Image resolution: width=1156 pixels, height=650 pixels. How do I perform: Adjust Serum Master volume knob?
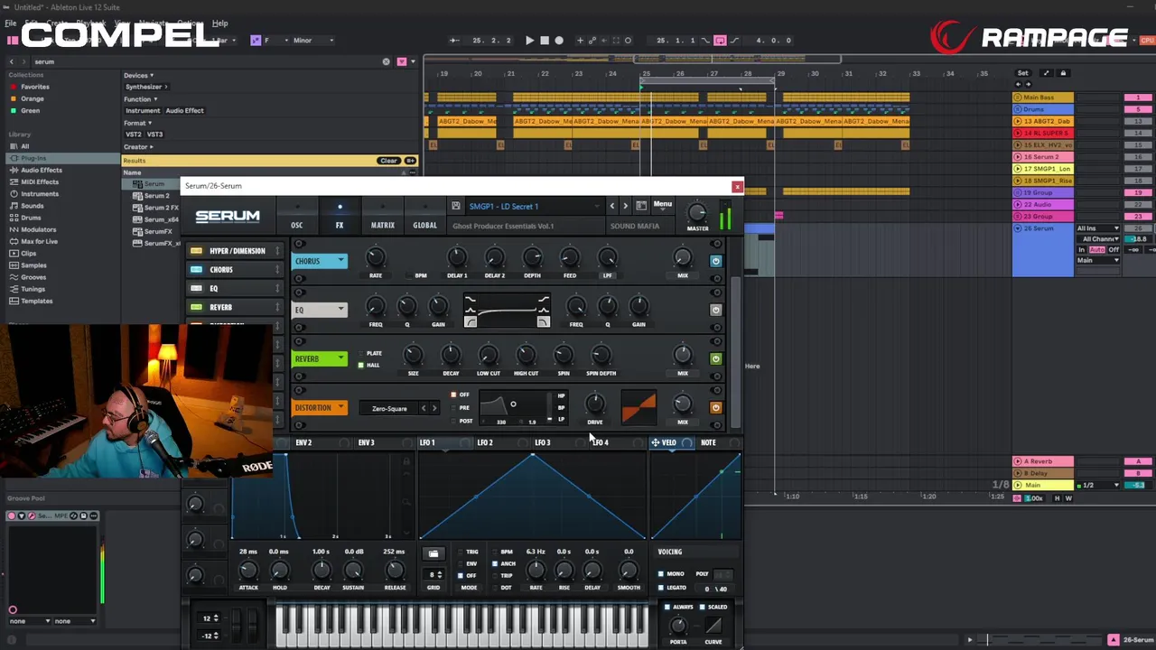tap(697, 213)
